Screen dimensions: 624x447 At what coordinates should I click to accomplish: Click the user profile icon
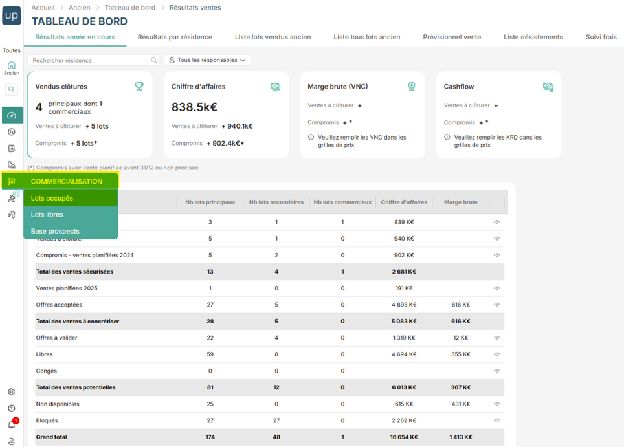(x=12, y=441)
